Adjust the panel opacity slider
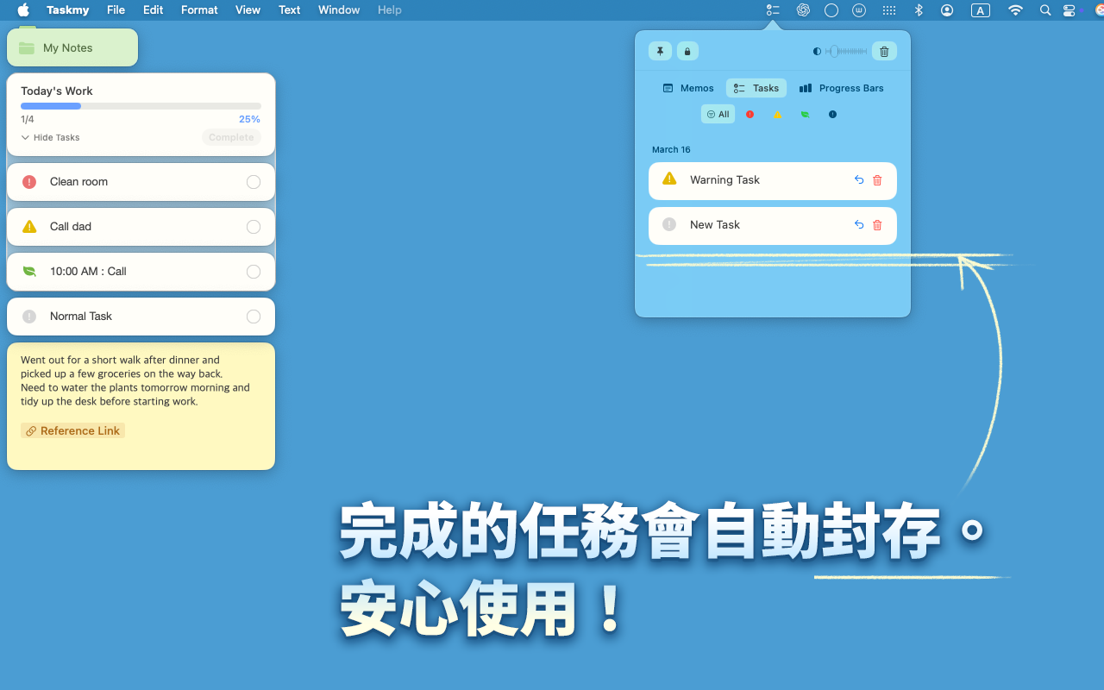The width and height of the screenshot is (1104, 690). pos(845,52)
